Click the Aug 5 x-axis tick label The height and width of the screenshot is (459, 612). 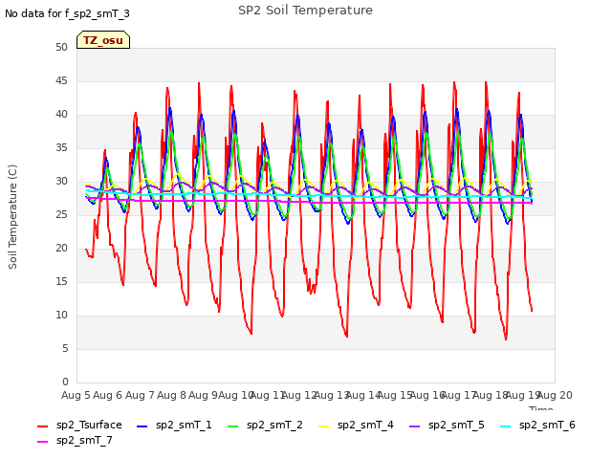click(76, 395)
